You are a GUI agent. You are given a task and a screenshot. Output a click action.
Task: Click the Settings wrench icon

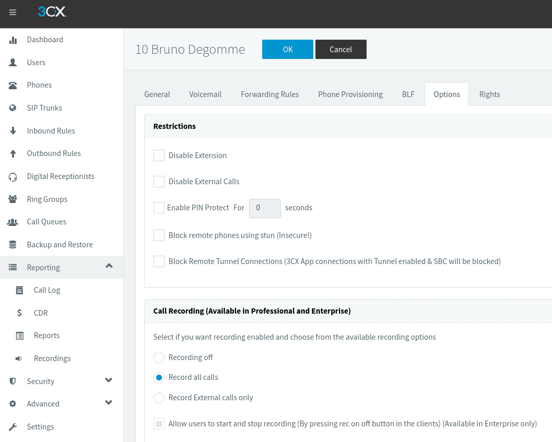pos(13,427)
